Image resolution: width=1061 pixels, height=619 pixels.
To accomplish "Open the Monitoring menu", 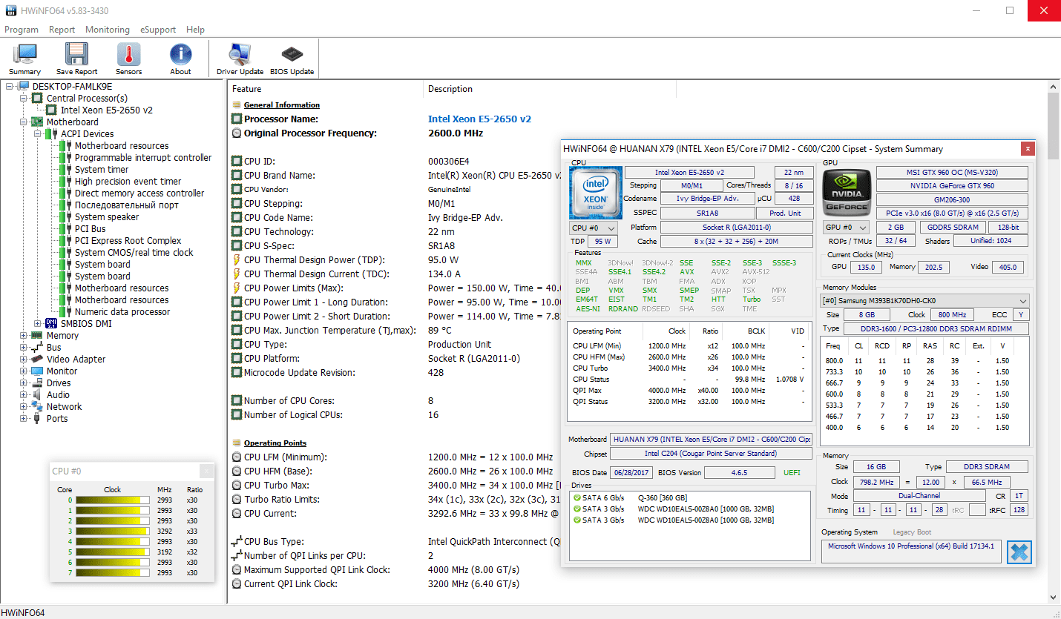I will tap(108, 30).
